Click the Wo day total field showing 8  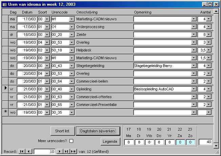149,142
